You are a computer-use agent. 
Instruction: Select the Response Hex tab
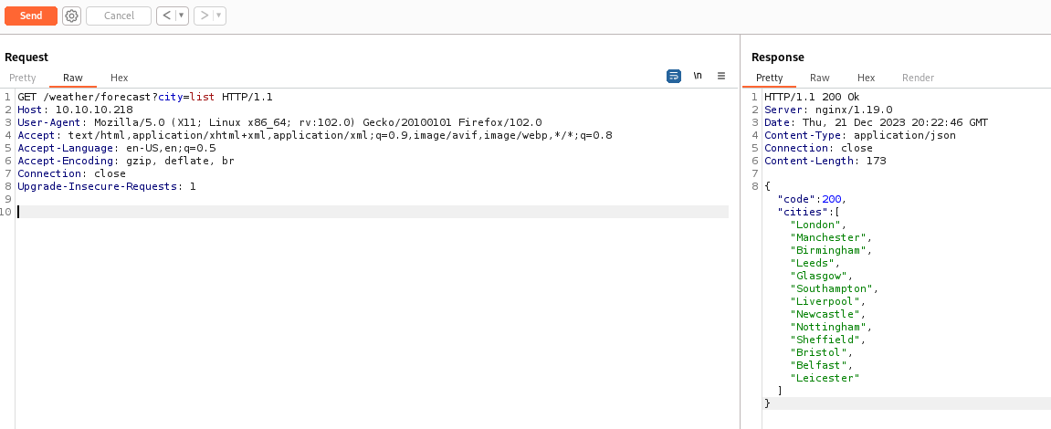coord(867,78)
